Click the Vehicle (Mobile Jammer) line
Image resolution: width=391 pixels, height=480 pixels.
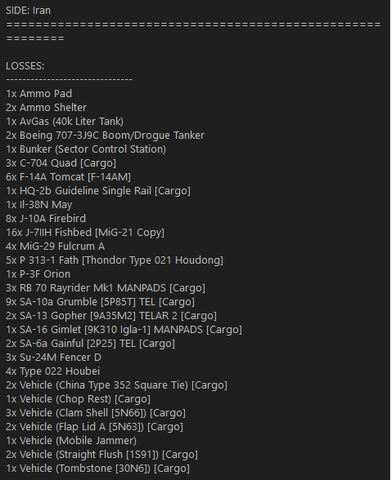(71, 441)
